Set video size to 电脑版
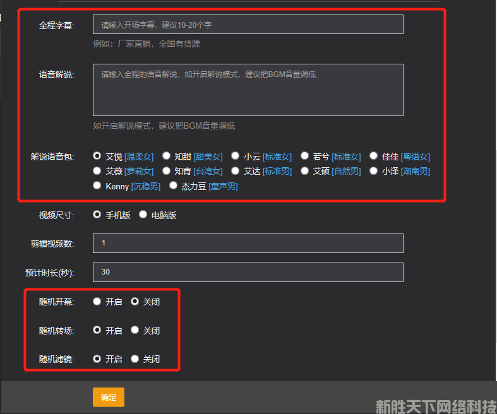Viewport: 497px width, 414px height. pos(143,215)
